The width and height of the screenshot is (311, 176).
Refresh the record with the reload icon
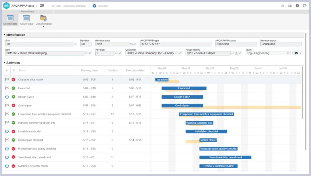(x=304, y=6)
